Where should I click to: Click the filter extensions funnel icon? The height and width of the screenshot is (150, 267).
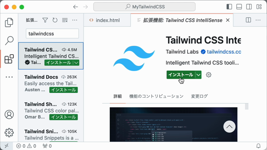click(45, 20)
